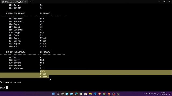The image size is (172, 96).
Task: Open the pen menu tray icon
Action: pyautogui.click(x=158, y=94)
